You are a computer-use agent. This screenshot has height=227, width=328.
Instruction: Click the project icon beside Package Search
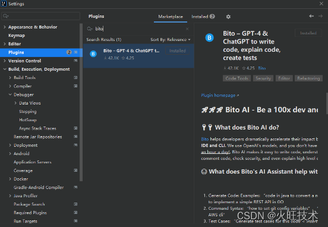pyautogui.click(x=75, y=204)
